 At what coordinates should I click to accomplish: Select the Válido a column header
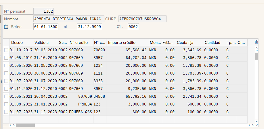point(45,42)
